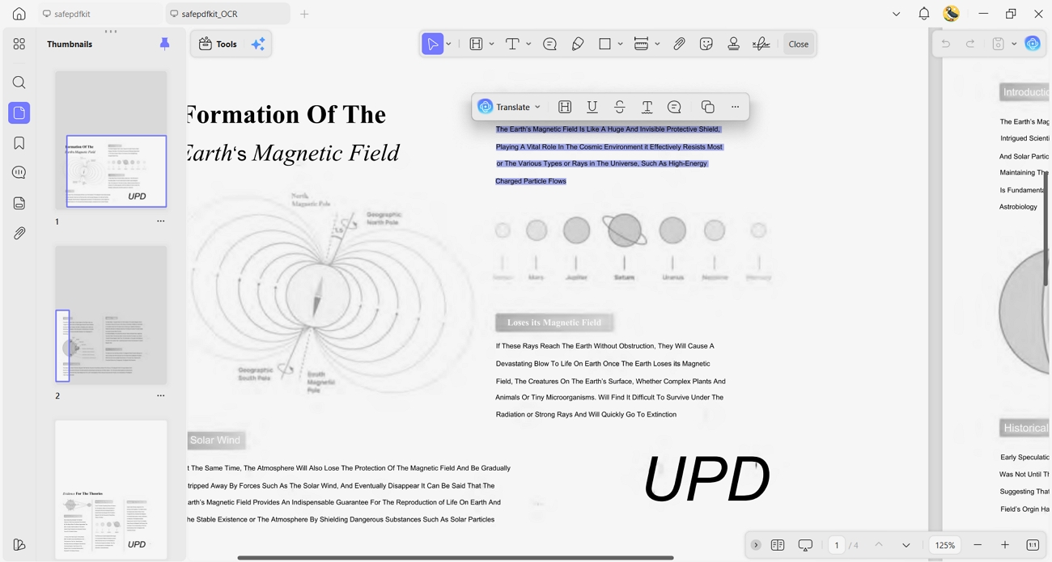Apply squiggly text markup from floating toolbar
The image size is (1052, 562).
click(x=647, y=107)
